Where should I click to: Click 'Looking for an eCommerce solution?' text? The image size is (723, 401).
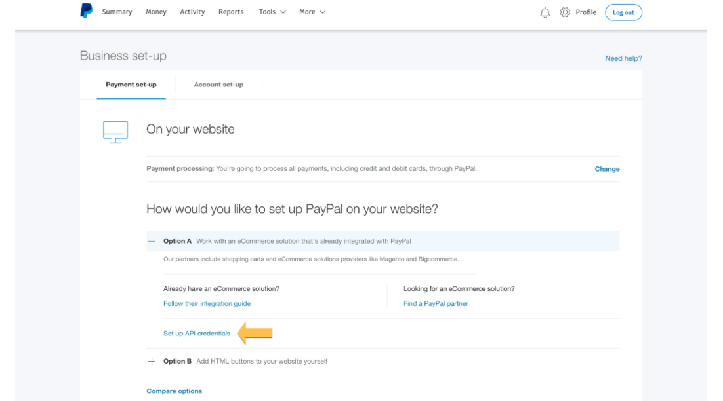(459, 289)
